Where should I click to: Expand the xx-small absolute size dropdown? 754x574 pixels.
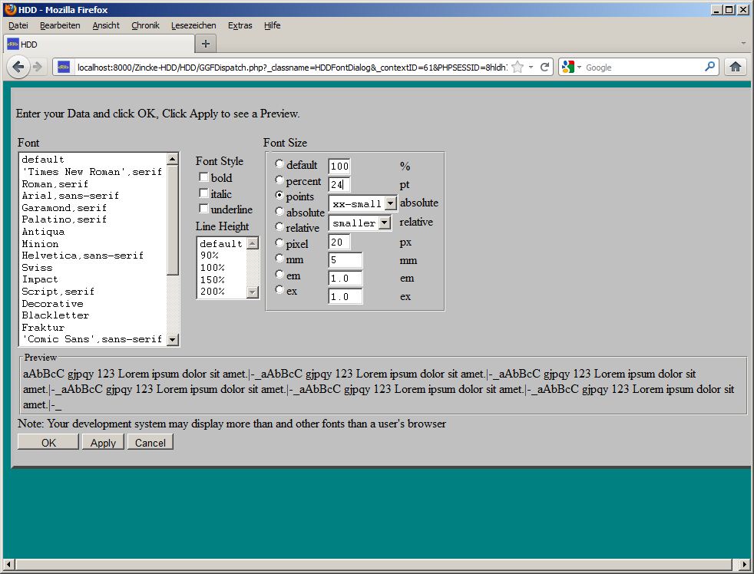click(390, 203)
